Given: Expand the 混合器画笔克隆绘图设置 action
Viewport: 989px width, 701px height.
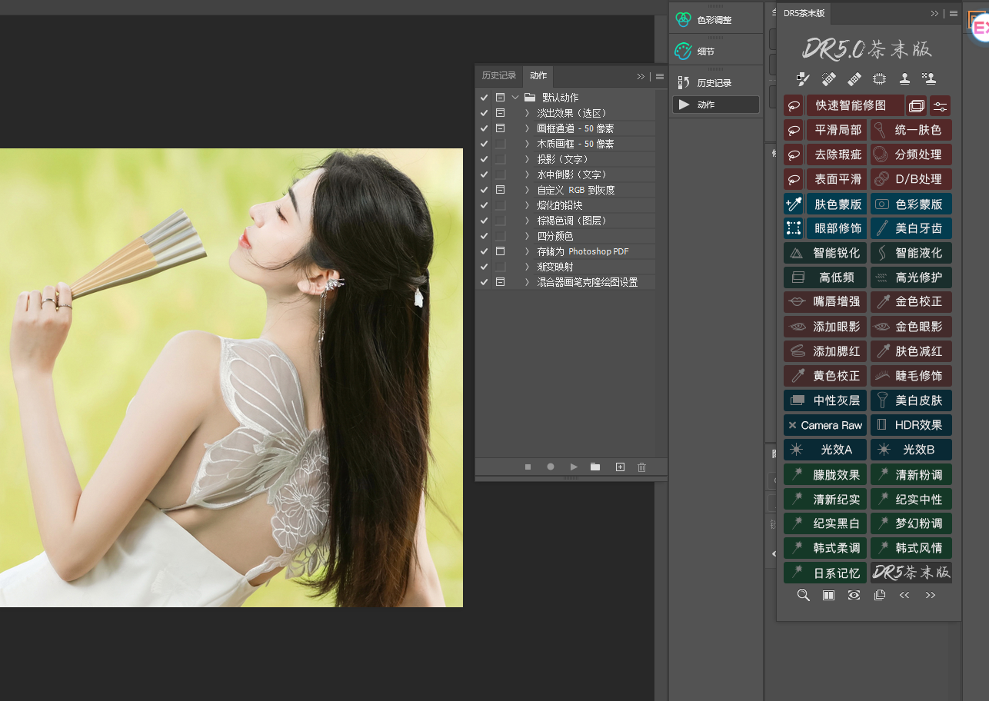Looking at the screenshot, I should coord(528,282).
